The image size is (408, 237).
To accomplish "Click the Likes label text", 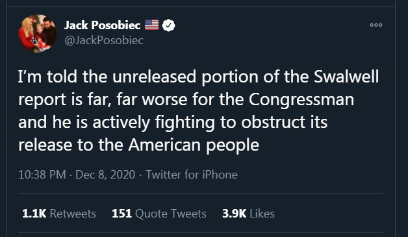I will [262, 214].
